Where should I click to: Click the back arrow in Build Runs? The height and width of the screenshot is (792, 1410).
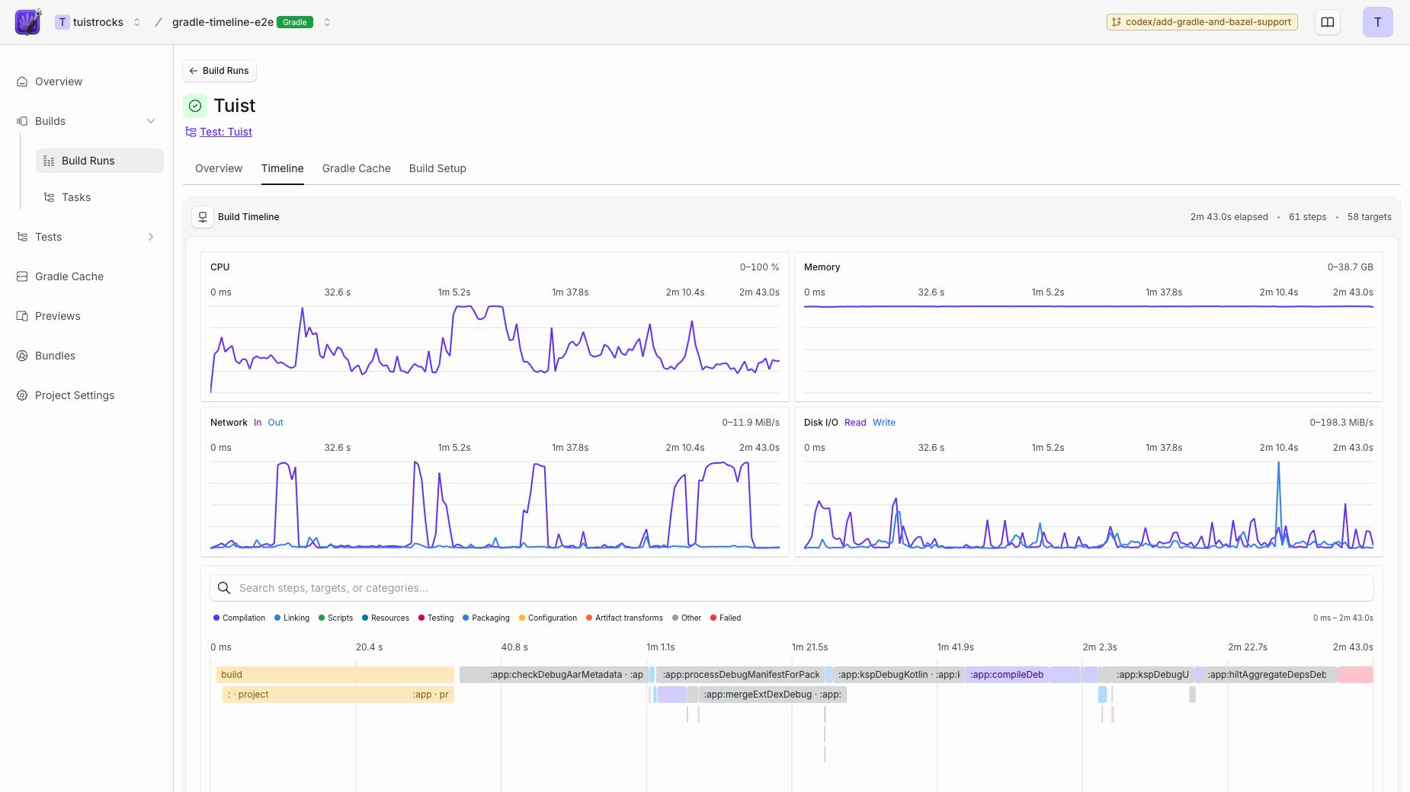pos(193,71)
